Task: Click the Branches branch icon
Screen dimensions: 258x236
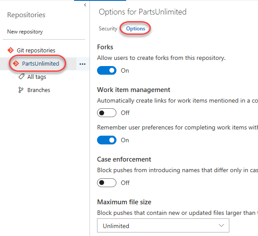Action: click(x=21, y=90)
